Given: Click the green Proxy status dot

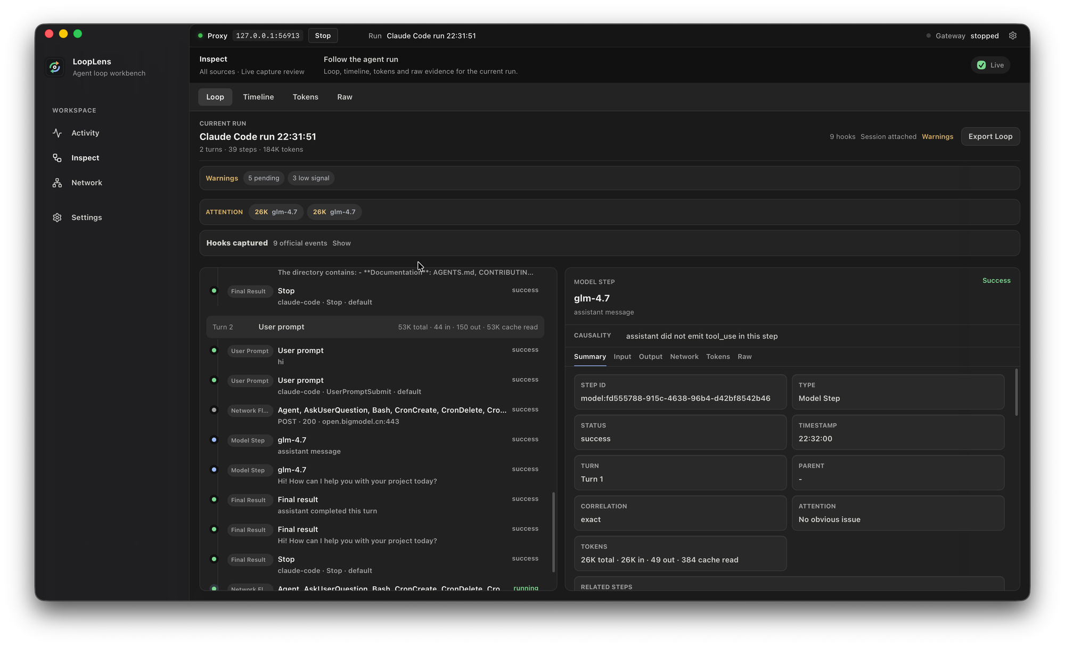Looking at the screenshot, I should (200, 36).
